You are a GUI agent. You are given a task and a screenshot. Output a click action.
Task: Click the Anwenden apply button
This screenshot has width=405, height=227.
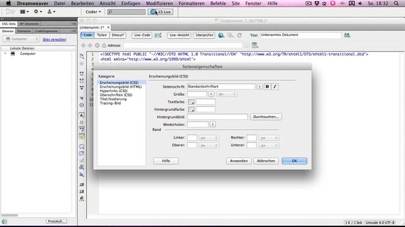239,161
